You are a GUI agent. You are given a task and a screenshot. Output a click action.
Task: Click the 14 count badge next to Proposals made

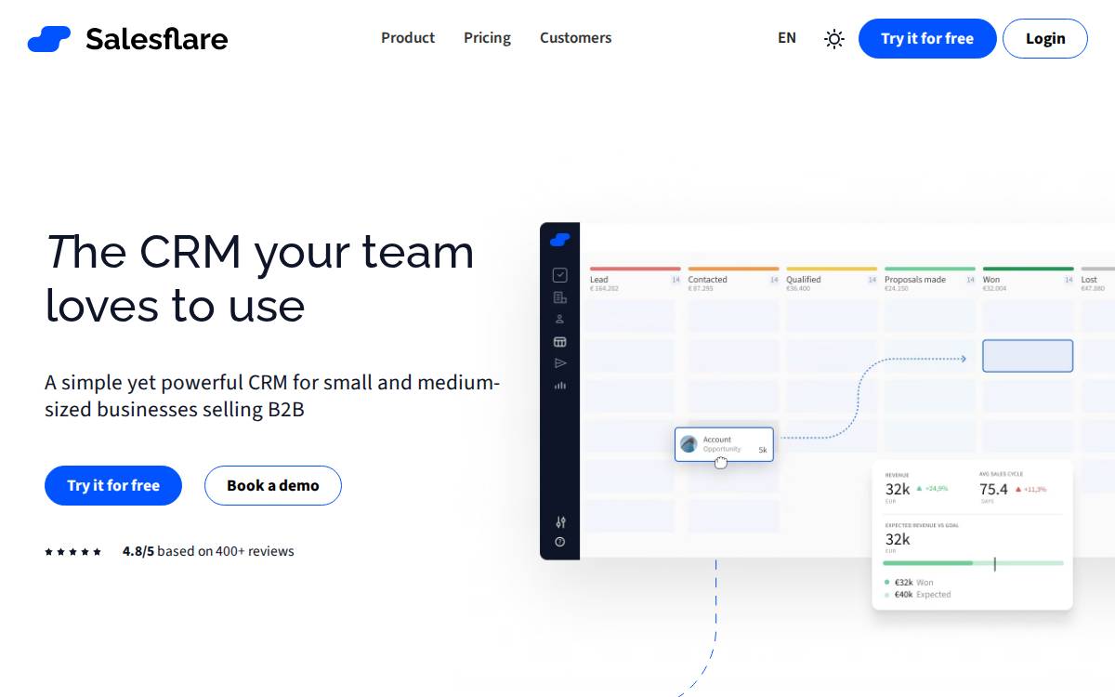pyautogui.click(x=971, y=280)
